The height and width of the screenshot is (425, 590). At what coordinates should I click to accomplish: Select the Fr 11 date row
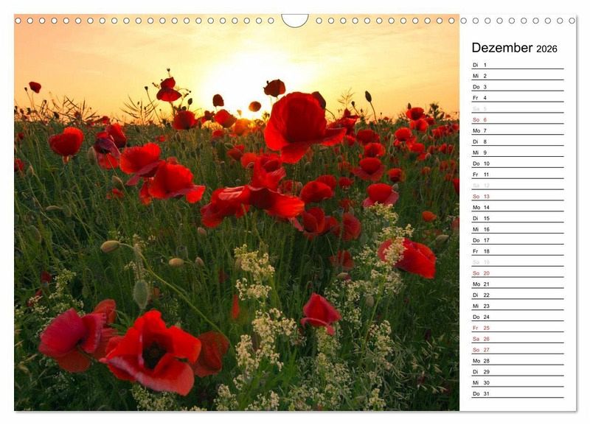518,175
